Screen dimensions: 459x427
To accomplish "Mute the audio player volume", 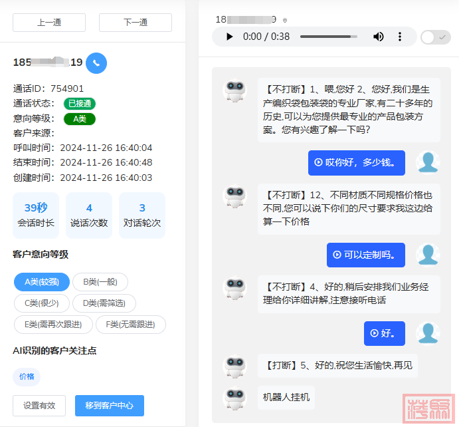I will tap(378, 37).
